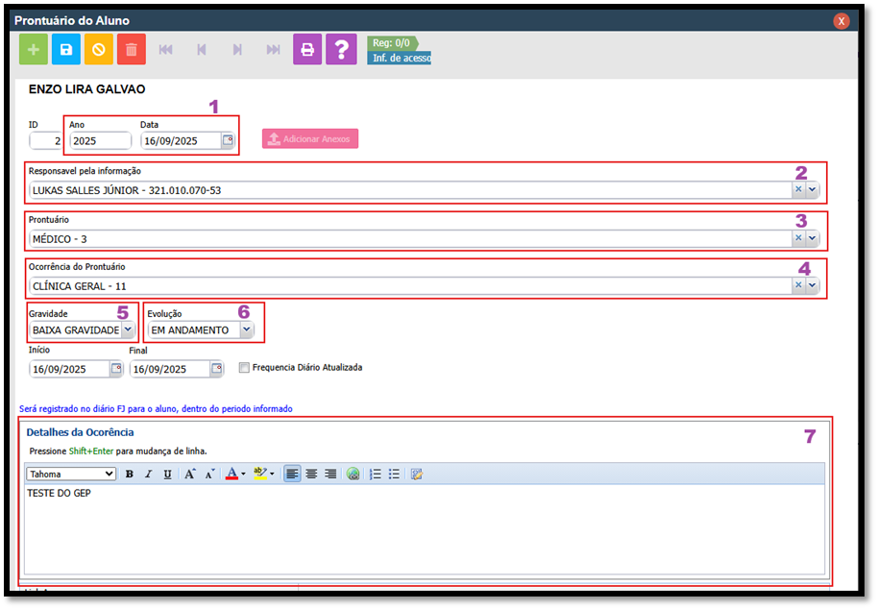Click the Inf. de acesso tab
The width and height of the screenshot is (877, 609).
(x=399, y=59)
